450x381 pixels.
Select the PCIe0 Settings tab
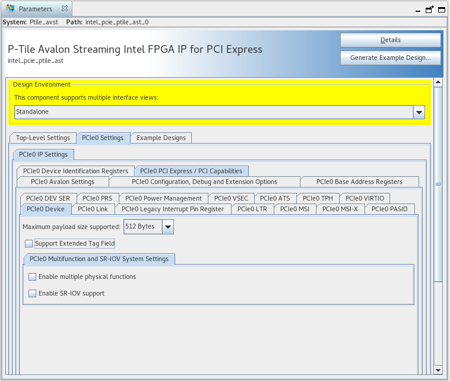coord(103,138)
